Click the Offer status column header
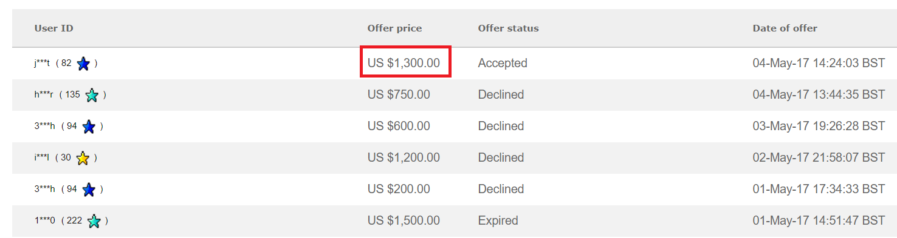Viewport: 897px width, 238px height. click(x=508, y=28)
